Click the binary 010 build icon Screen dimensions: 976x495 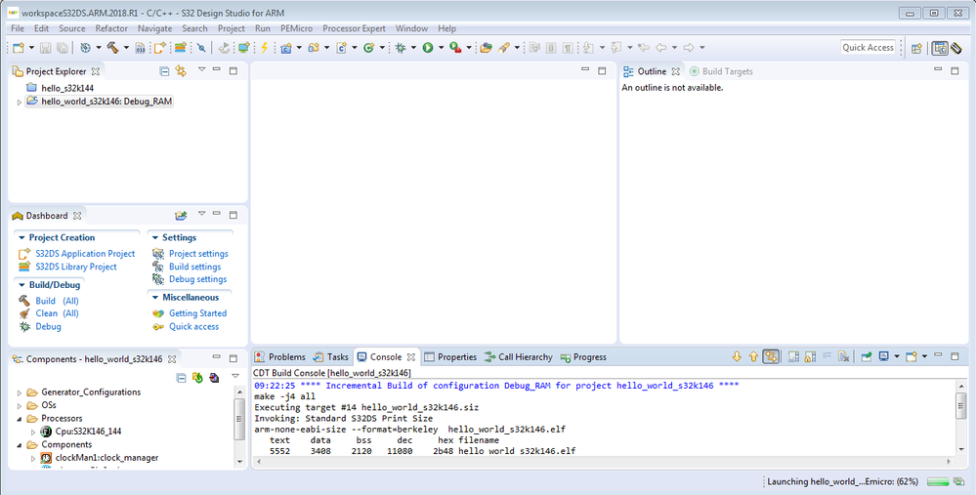[140, 47]
